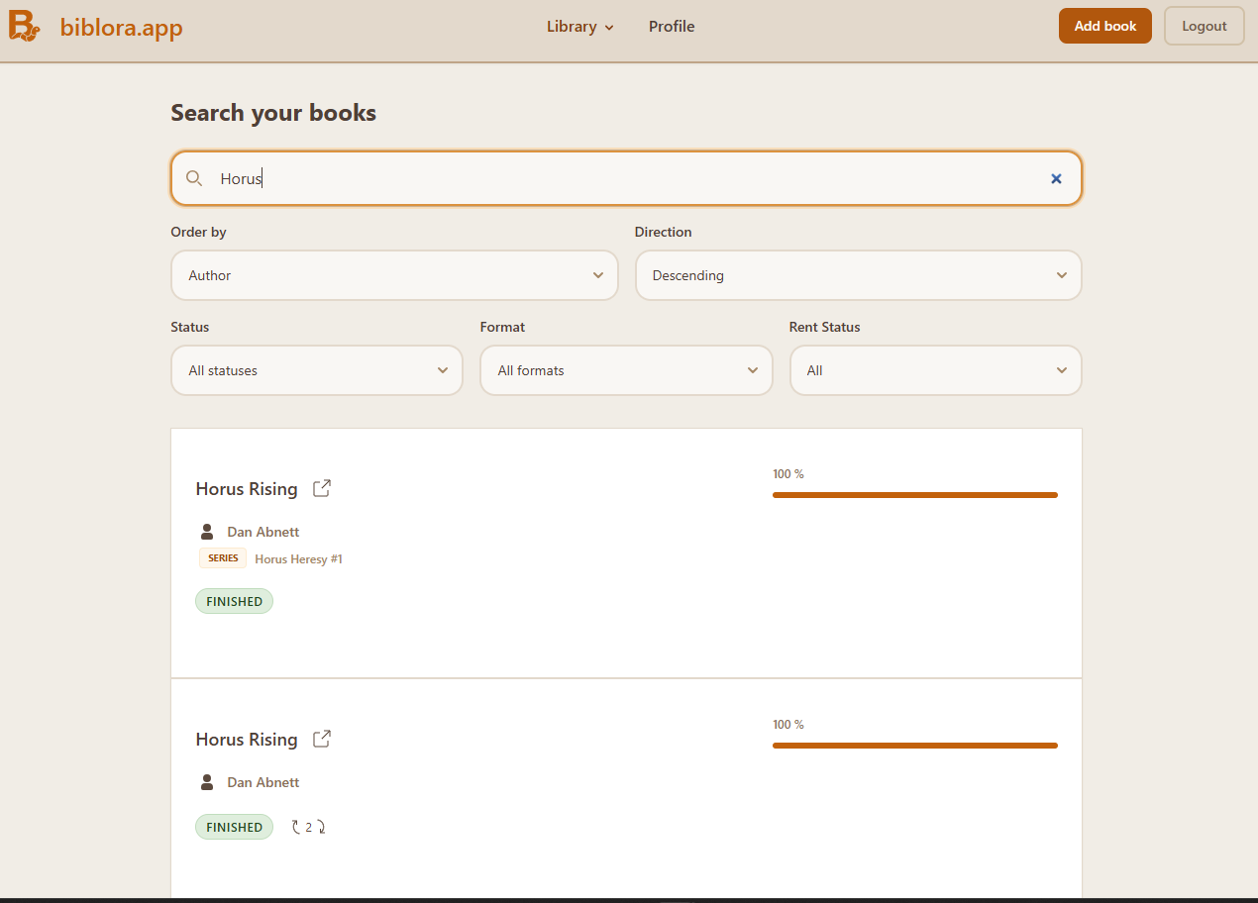Click the re-read count icon showing 2
The height and width of the screenshot is (903, 1258).
(308, 827)
